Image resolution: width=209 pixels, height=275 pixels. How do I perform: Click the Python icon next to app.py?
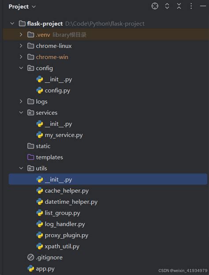pos(30,268)
